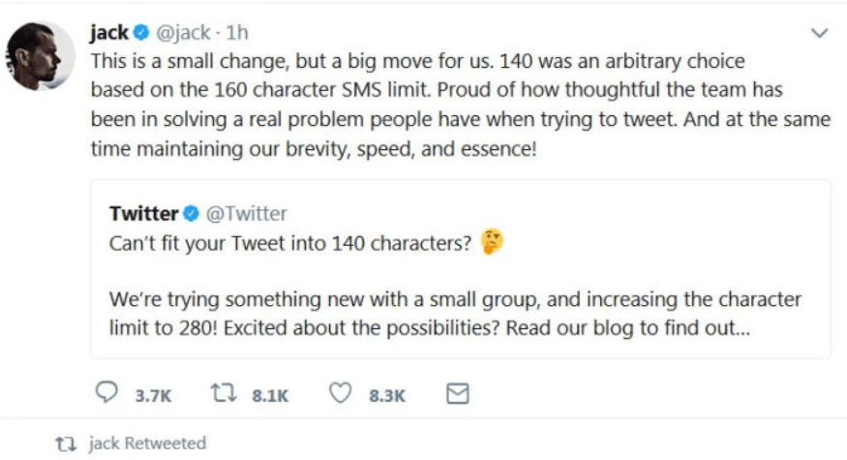Open jack's profile picture
This screenshot has height=460, width=847.
pos(40,56)
